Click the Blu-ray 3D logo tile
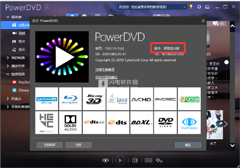This screenshot has width=240, height=168. point(94,99)
